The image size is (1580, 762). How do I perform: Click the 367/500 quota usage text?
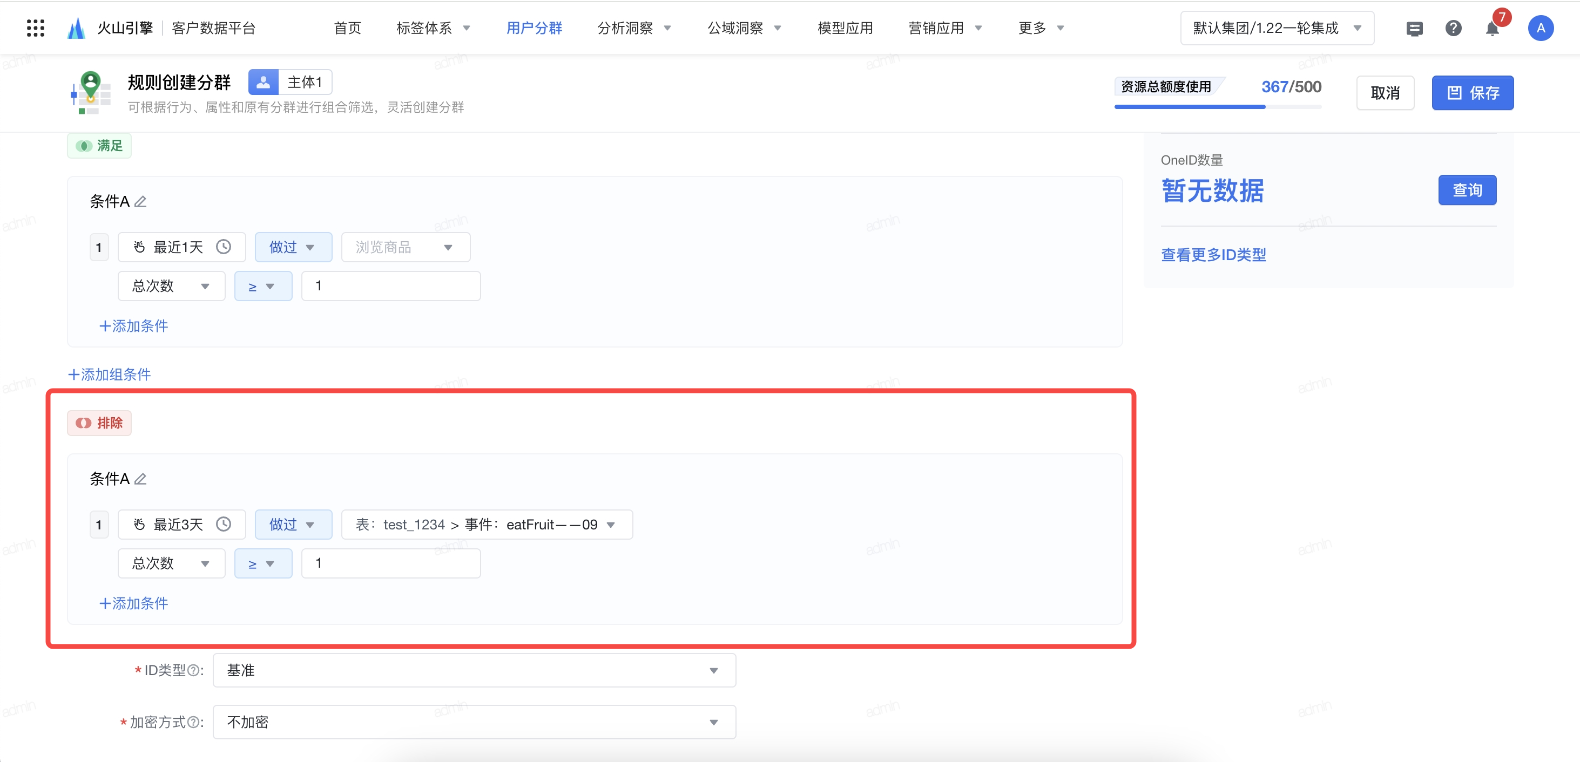pyautogui.click(x=1291, y=86)
